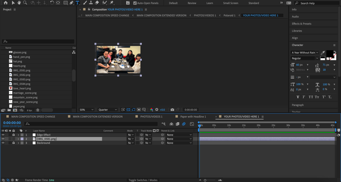Activate the Horizontal Type tool

[78, 3]
